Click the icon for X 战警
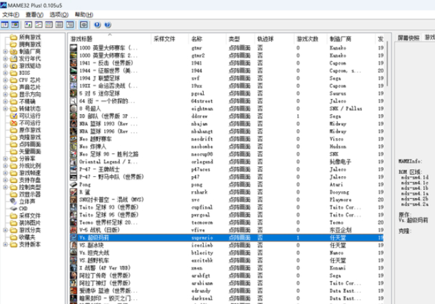Screen dimensions: 435x304 74,268
